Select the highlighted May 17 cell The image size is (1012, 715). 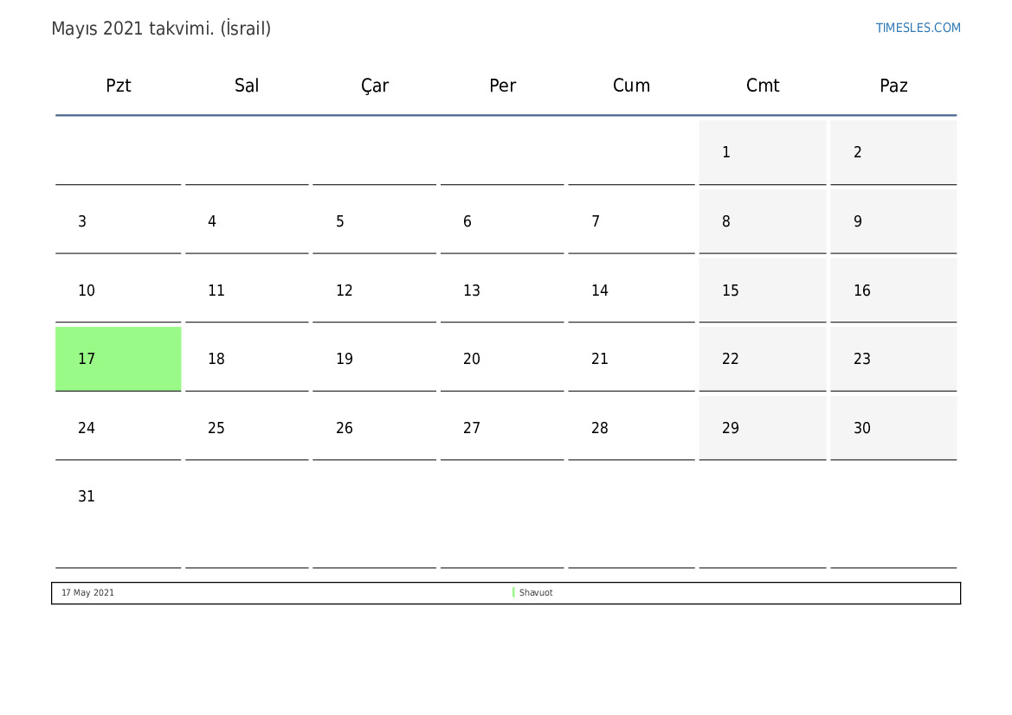coord(118,359)
